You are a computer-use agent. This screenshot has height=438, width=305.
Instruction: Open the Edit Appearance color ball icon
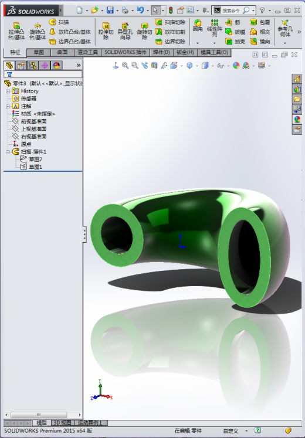click(236, 66)
